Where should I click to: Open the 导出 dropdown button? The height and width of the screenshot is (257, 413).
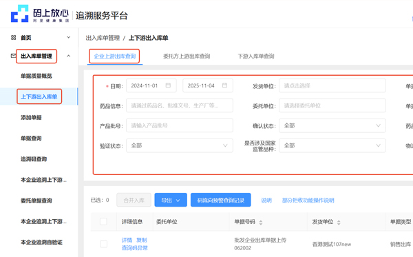[x=171, y=200]
